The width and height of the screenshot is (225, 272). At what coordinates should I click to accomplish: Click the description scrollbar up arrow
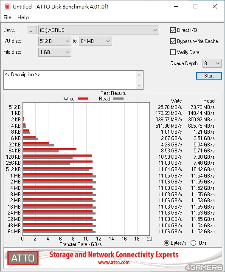tap(139, 75)
